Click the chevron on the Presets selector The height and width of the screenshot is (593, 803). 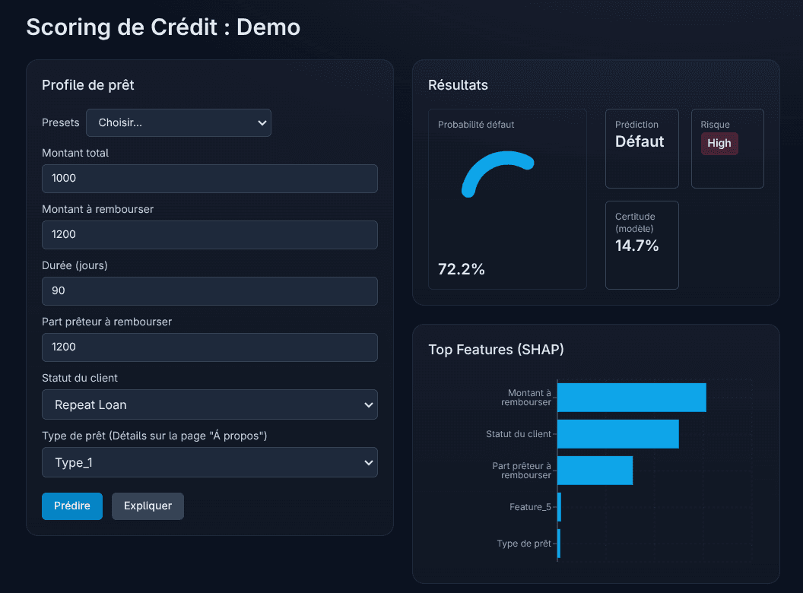262,122
